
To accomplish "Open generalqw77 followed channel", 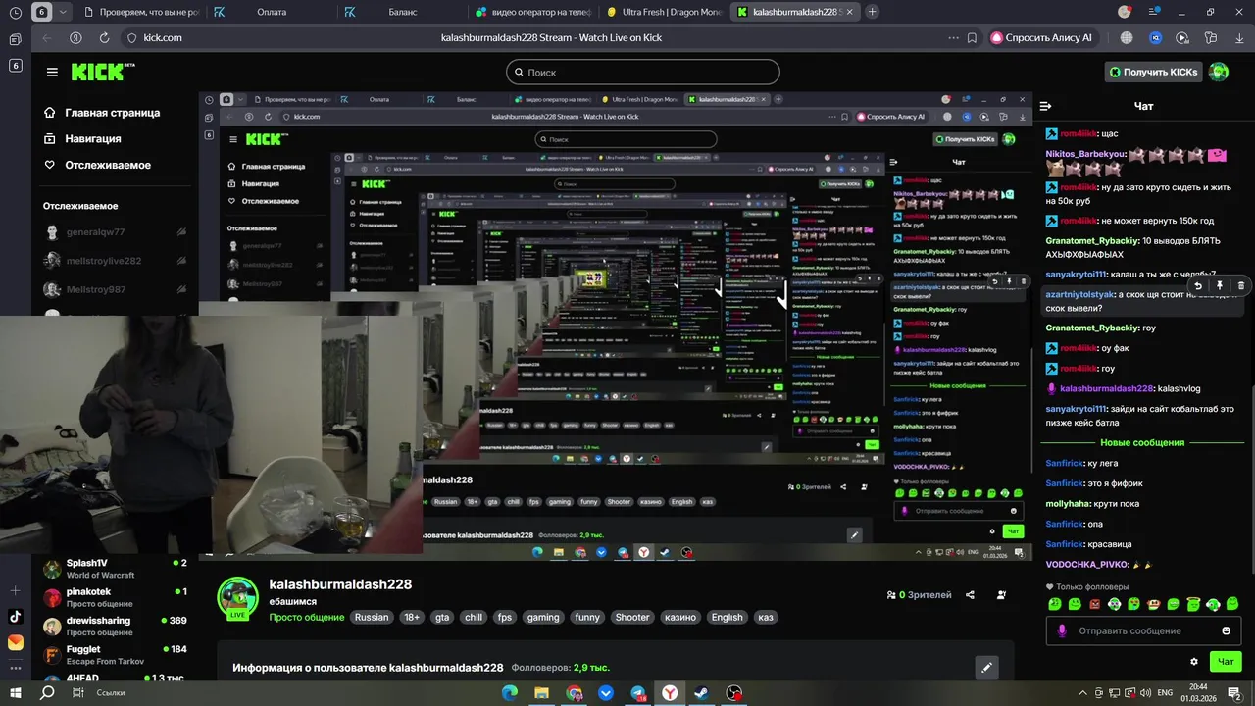I will click(x=116, y=232).
